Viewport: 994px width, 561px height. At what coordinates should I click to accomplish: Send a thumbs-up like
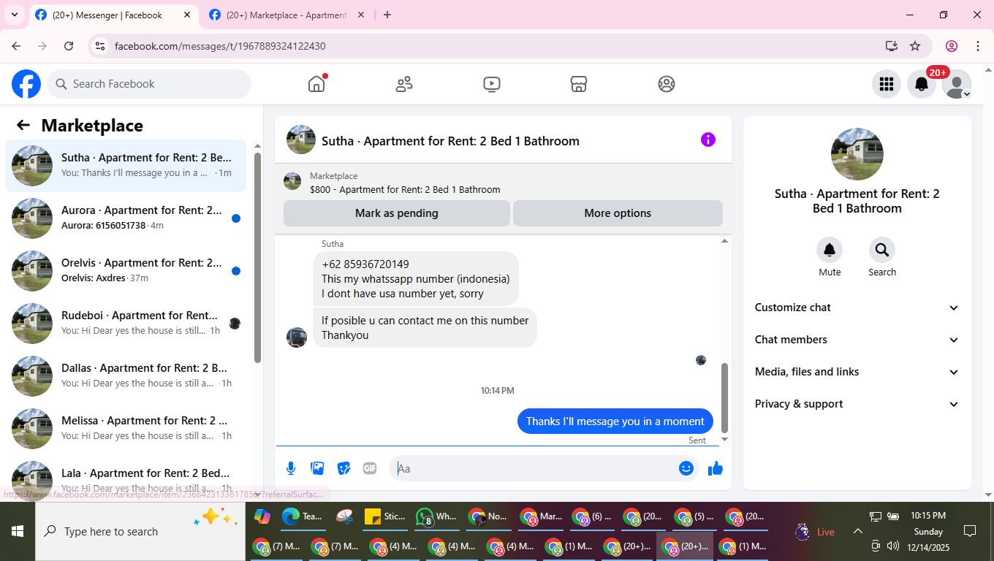click(x=716, y=468)
